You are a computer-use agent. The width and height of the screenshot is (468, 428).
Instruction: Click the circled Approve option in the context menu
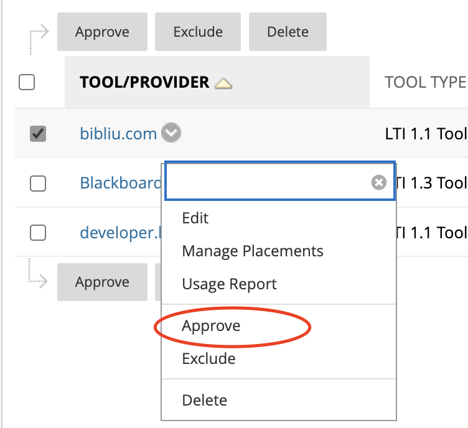click(211, 326)
